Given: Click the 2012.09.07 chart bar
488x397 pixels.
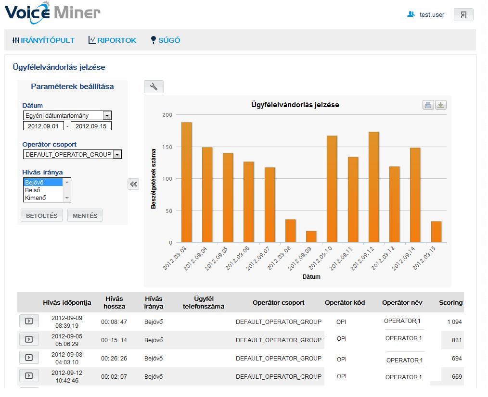Looking at the screenshot, I should click(x=270, y=205).
